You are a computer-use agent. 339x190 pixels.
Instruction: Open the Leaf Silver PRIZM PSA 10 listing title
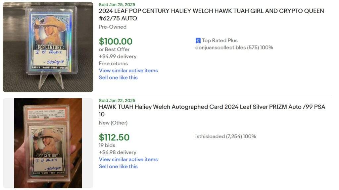coord(212,111)
